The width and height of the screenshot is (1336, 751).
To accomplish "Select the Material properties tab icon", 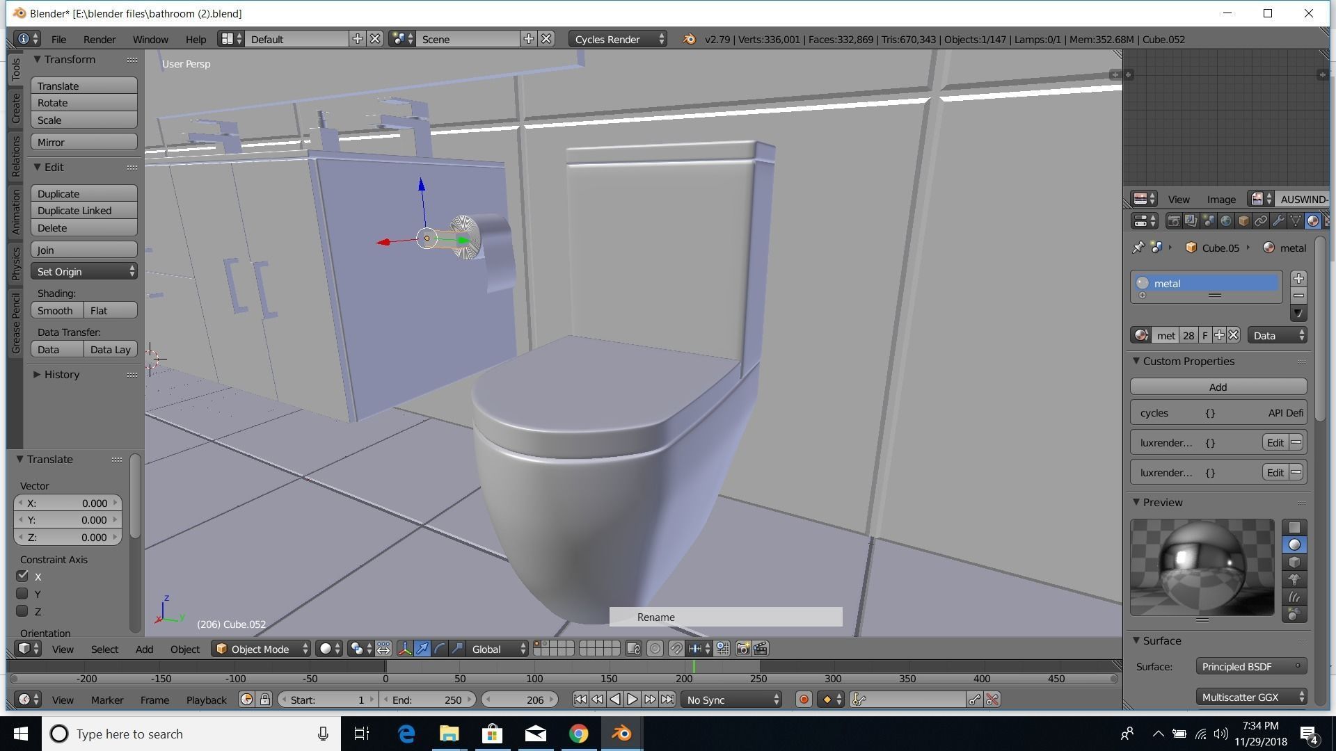I will coord(1313,221).
